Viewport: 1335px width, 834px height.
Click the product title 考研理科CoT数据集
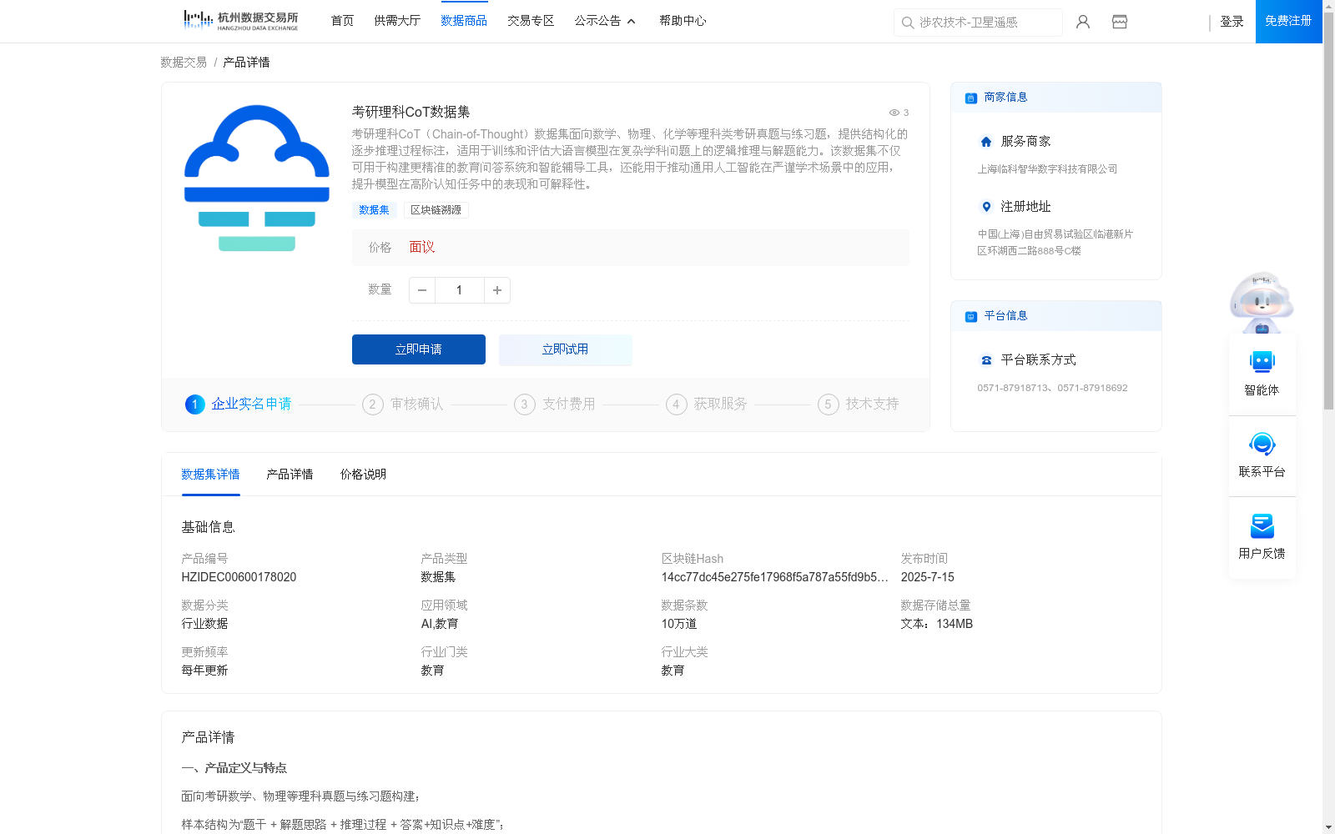coord(411,113)
